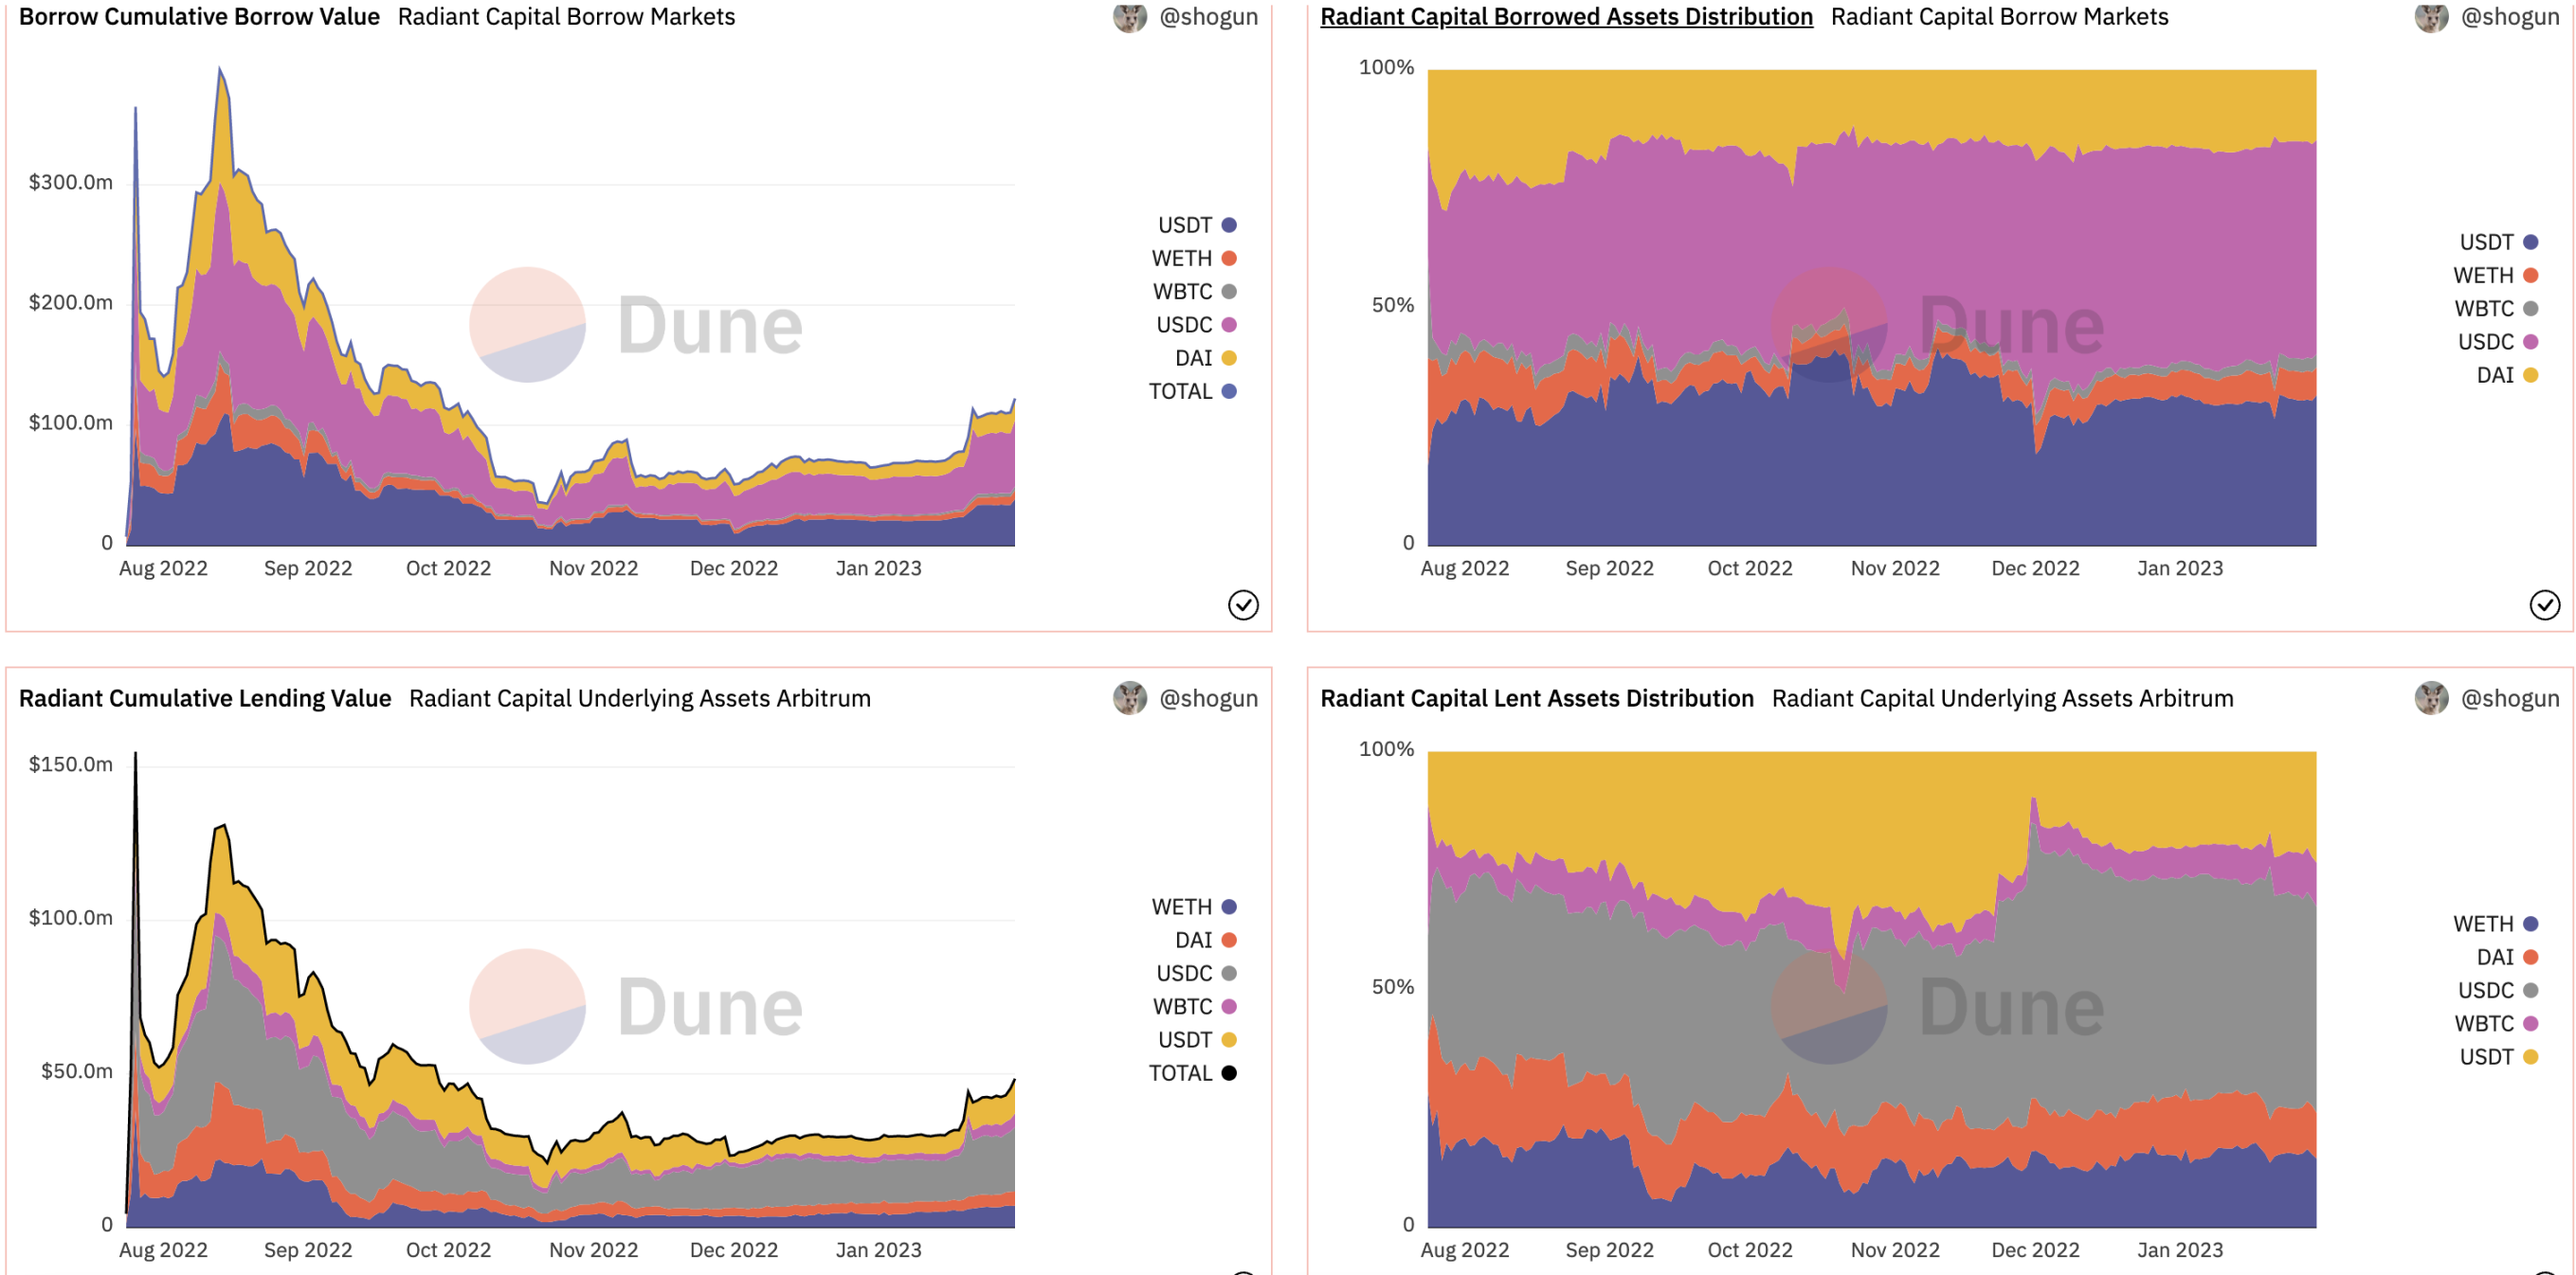The width and height of the screenshot is (2576, 1275).
Task: Click the checkmark icon on Borrowed Assets Distribution chart
Action: pos(2545,604)
